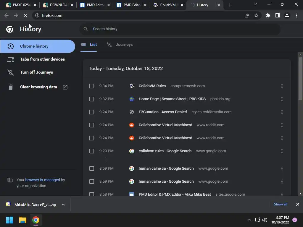Screen dimensions: 303x227
Task: Close the downloads bar
Action: coord(298,204)
